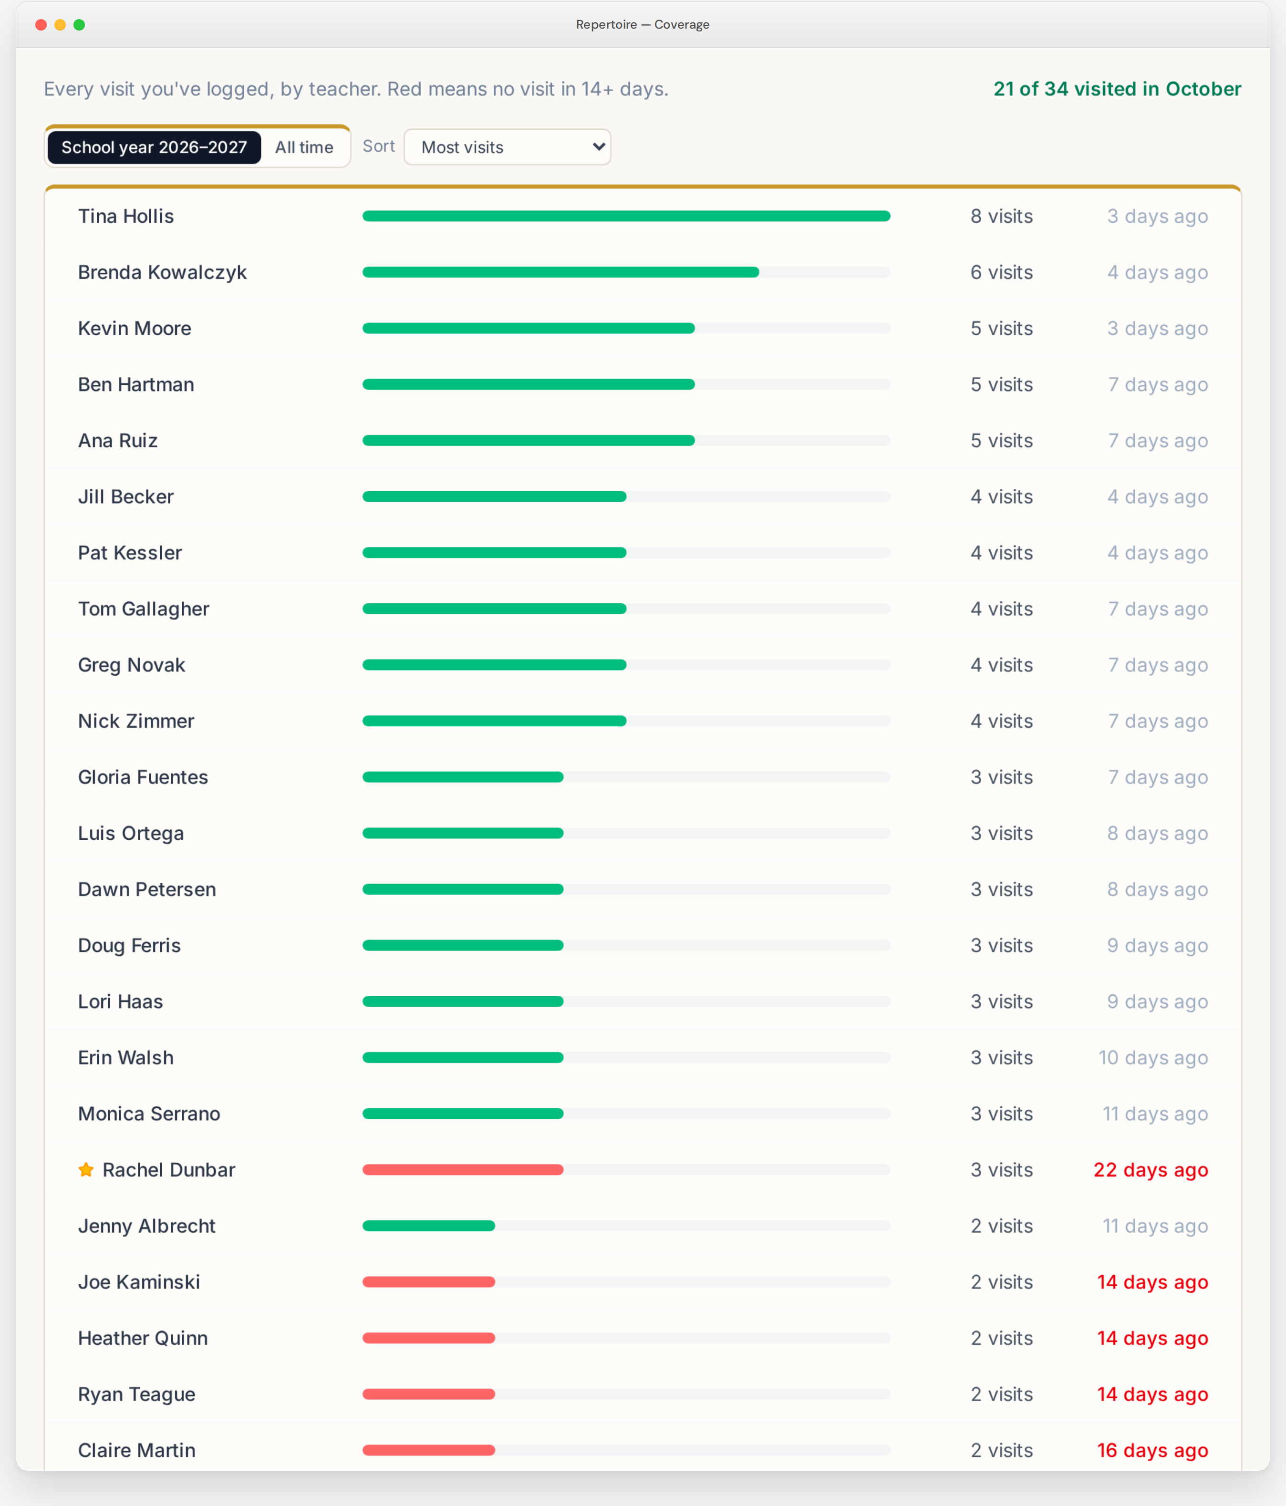Image resolution: width=1286 pixels, height=1506 pixels.
Task: Select Lori Haas teacher name
Action: [x=120, y=1001]
